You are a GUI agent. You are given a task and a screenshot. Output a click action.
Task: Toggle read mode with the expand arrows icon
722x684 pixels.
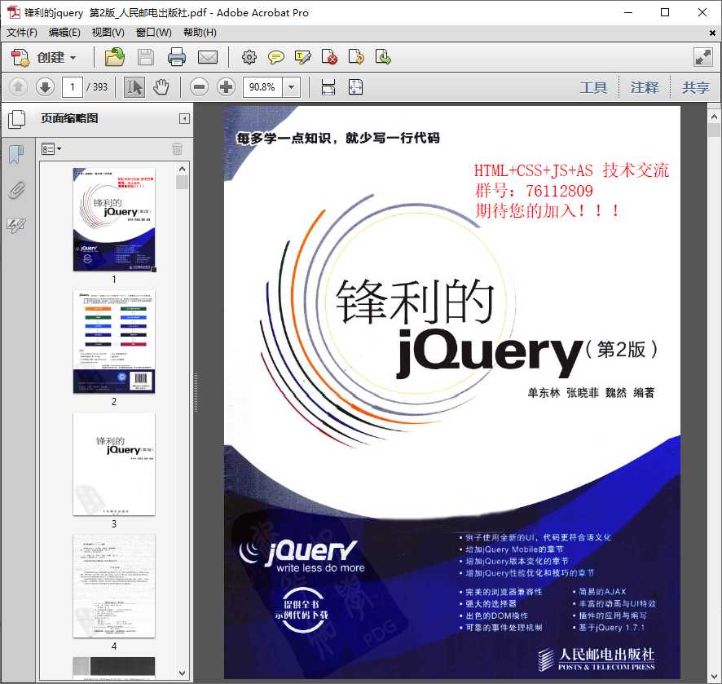coord(703,58)
